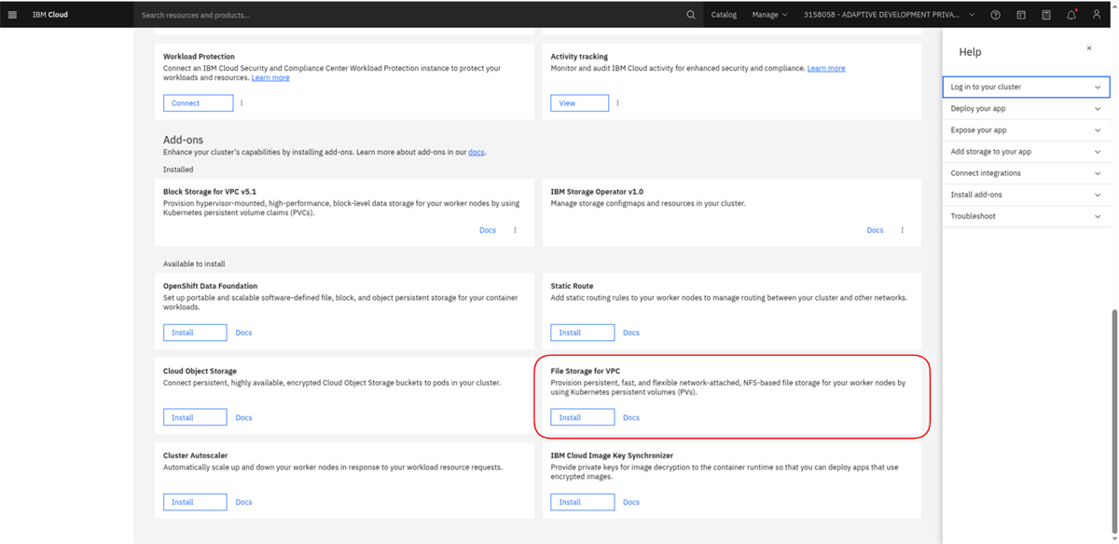Expand Troubleshoot help section
The width and height of the screenshot is (1119, 544).
pos(1026,216)
